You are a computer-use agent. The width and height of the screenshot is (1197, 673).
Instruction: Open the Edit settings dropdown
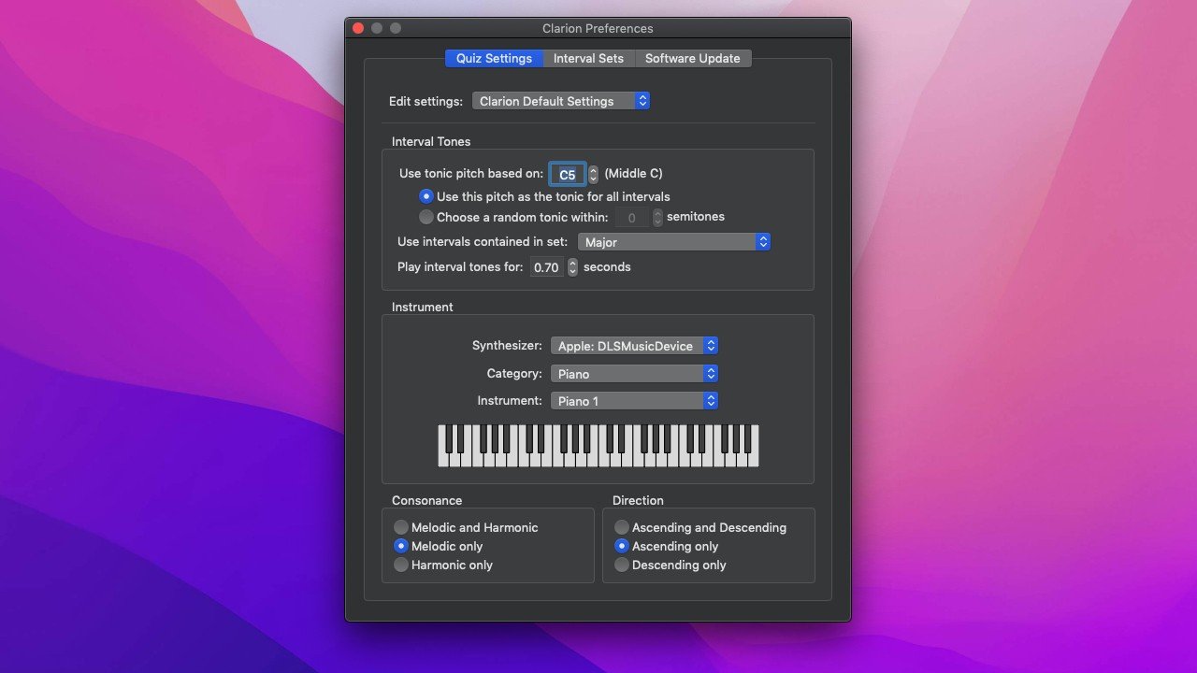tap(560, 101)
